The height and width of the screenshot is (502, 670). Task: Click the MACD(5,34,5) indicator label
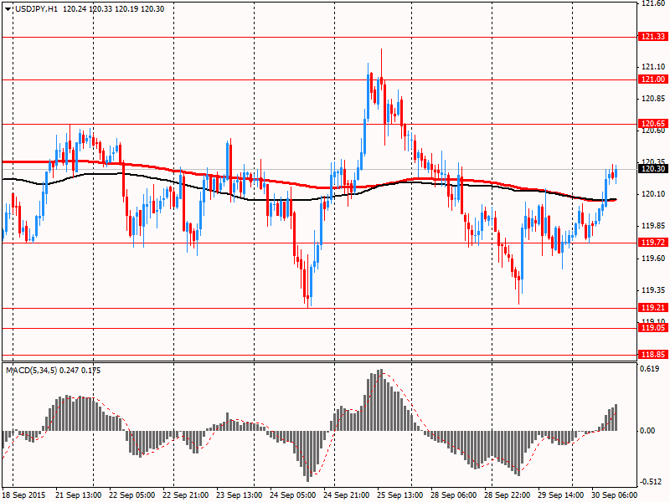coord(35,370)
